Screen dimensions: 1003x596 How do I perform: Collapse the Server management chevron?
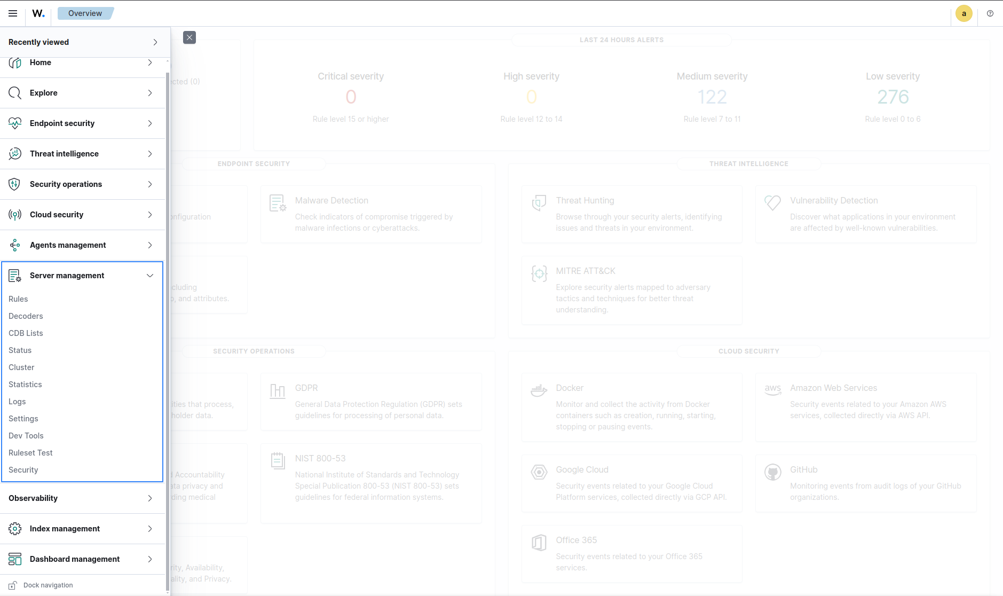tap(150, 276)
